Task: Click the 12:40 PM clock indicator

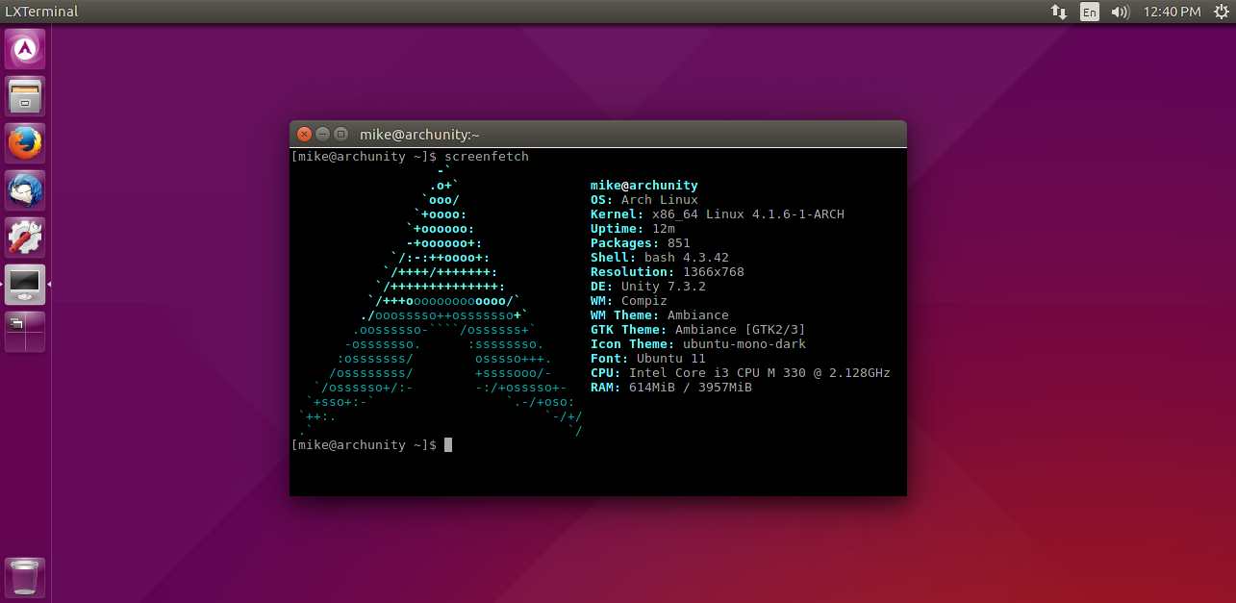Action: coord(1172,12)
